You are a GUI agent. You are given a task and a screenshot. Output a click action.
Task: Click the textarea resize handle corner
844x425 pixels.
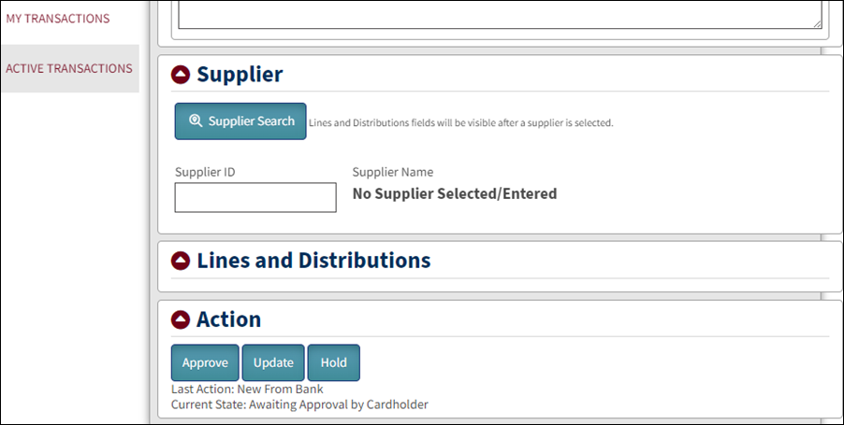(x=817, y=23)
